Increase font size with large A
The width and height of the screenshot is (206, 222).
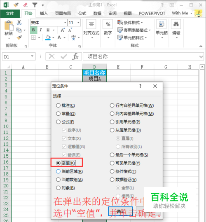(63, 30)
